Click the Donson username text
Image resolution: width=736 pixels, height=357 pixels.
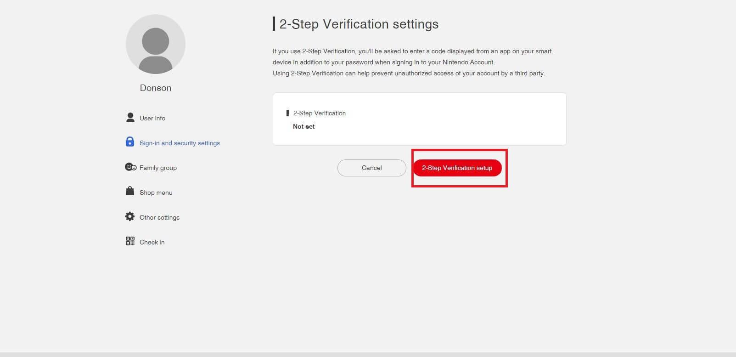(x=156, y=88)
